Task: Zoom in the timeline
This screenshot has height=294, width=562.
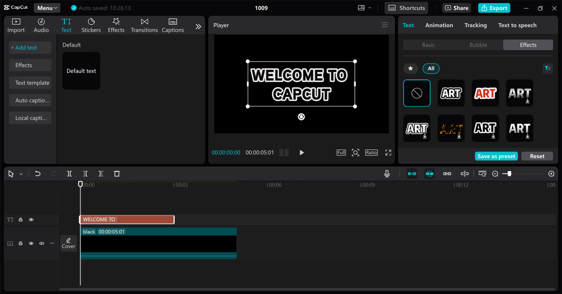Action: click(551, 174)
